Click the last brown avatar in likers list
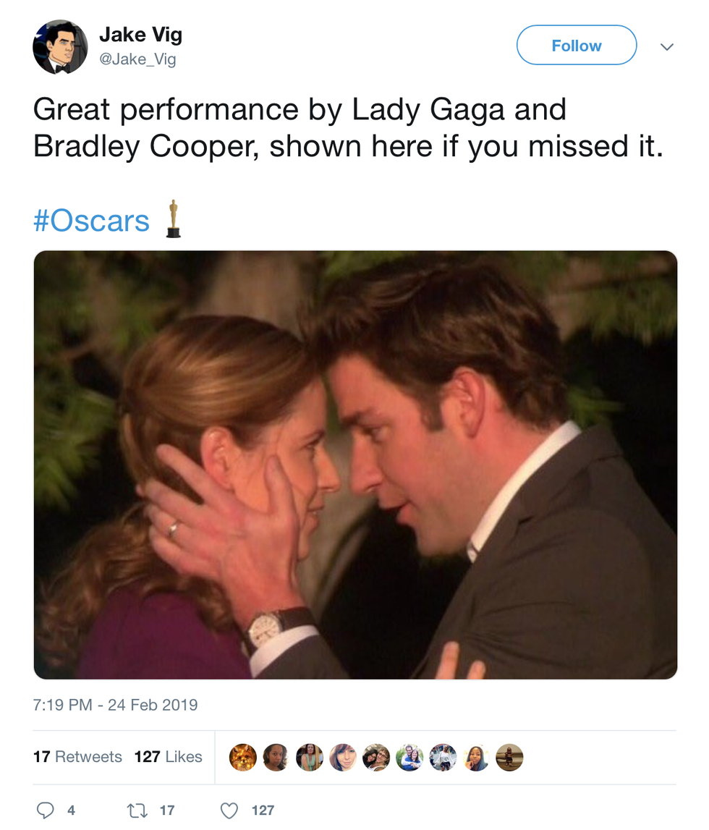The image size is (709, 830). 509,758
